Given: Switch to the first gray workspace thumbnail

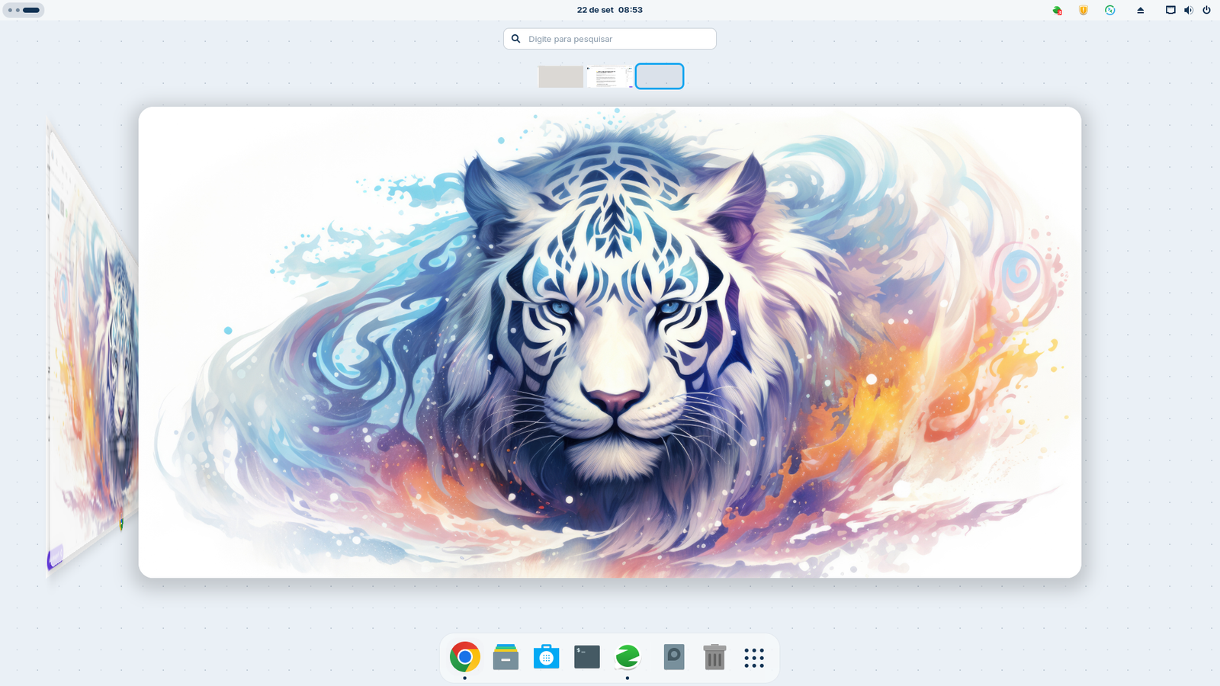Looking at the screenshot, I should [x=561, y=76].
